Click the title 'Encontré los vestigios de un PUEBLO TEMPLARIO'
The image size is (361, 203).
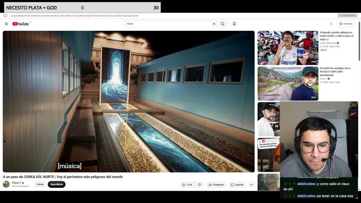coord(335,72)
